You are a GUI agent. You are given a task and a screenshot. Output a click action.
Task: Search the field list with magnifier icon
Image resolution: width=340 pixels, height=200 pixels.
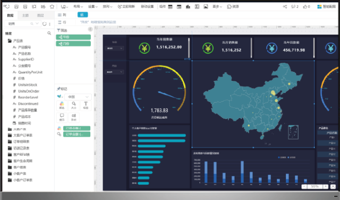pyautogui.click(x=49, y=33)
